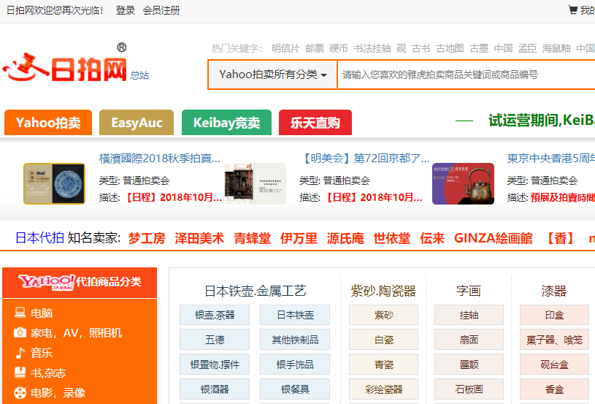Click the music note icon beside 音乐

click(x=20, y=353)
